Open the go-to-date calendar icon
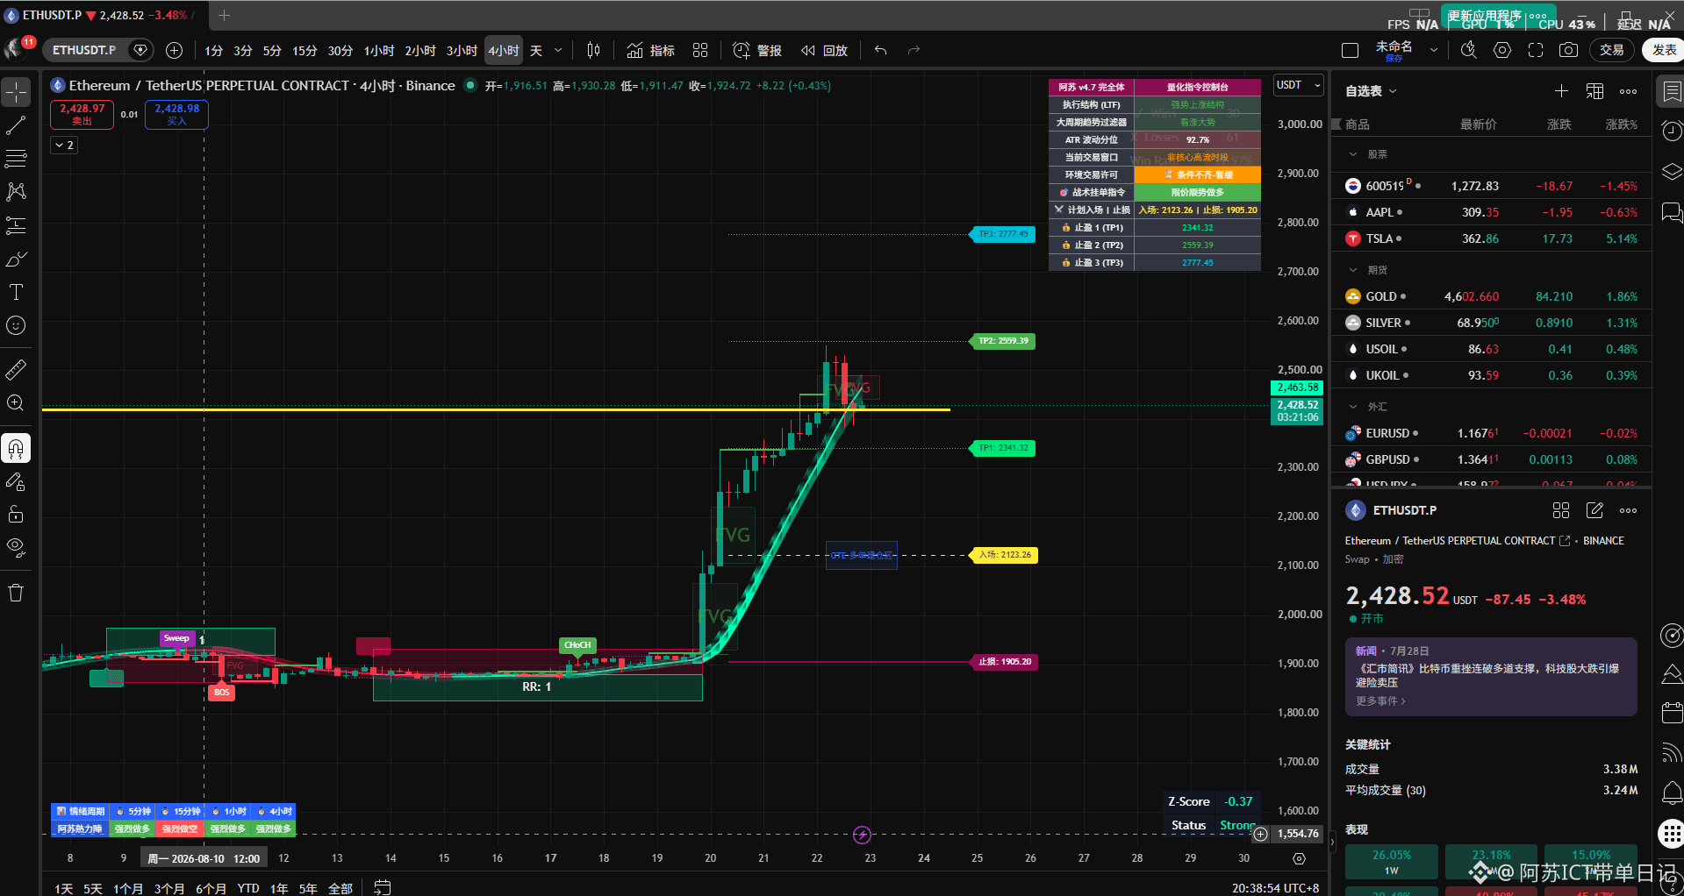 pyautogui.click(x=382, y=887)
